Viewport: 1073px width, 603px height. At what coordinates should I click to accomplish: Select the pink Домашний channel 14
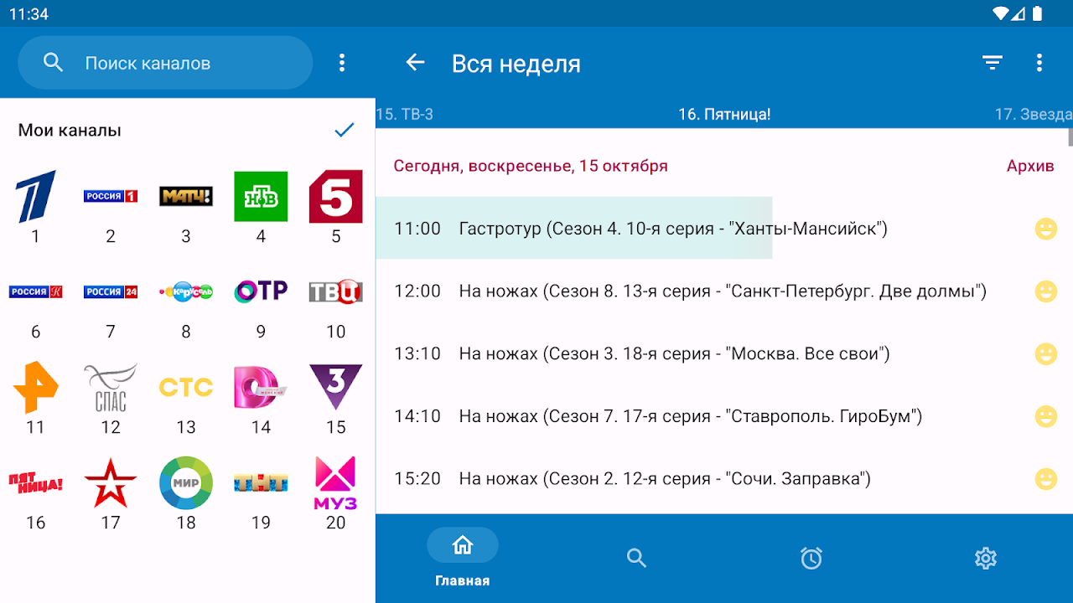(261, 388)
